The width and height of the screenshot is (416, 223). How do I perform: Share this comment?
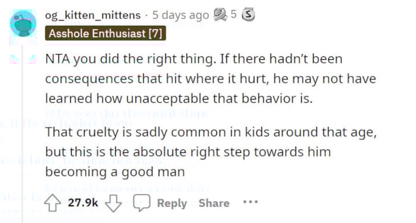pyautogui.click(x=214, y=203)
